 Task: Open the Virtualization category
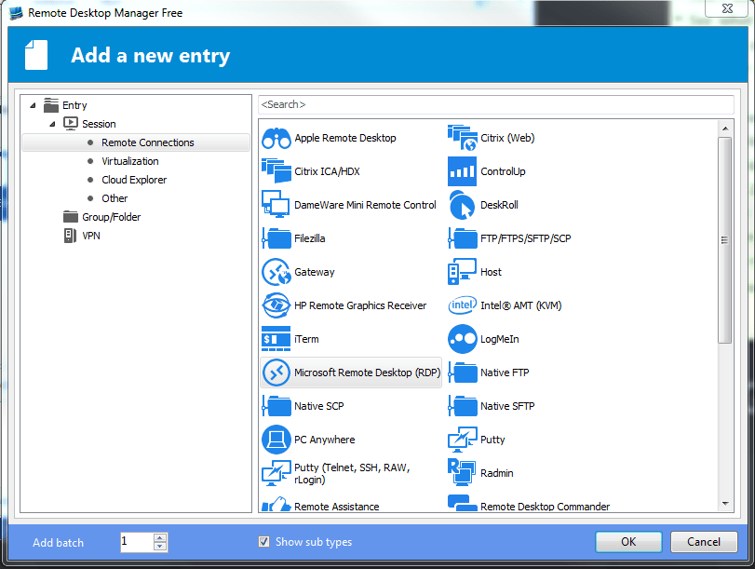(130, 161)
